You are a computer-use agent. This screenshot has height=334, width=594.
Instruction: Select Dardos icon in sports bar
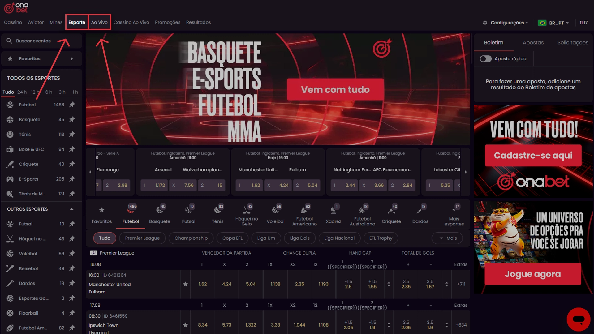(419, 211)
